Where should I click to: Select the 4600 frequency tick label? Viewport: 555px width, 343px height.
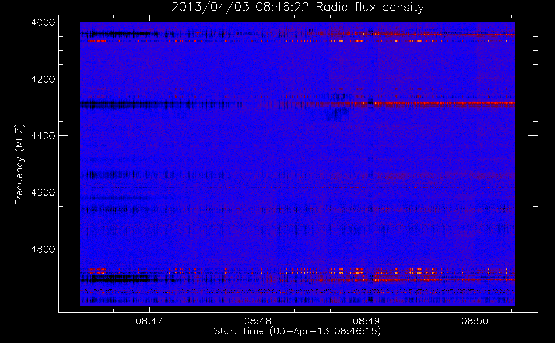point(43,192)
